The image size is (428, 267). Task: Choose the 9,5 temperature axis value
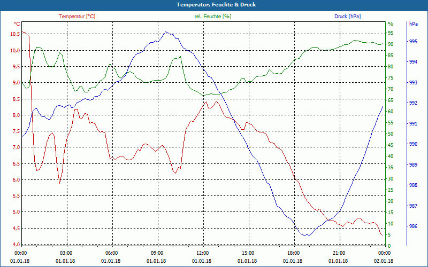(16, 66)
